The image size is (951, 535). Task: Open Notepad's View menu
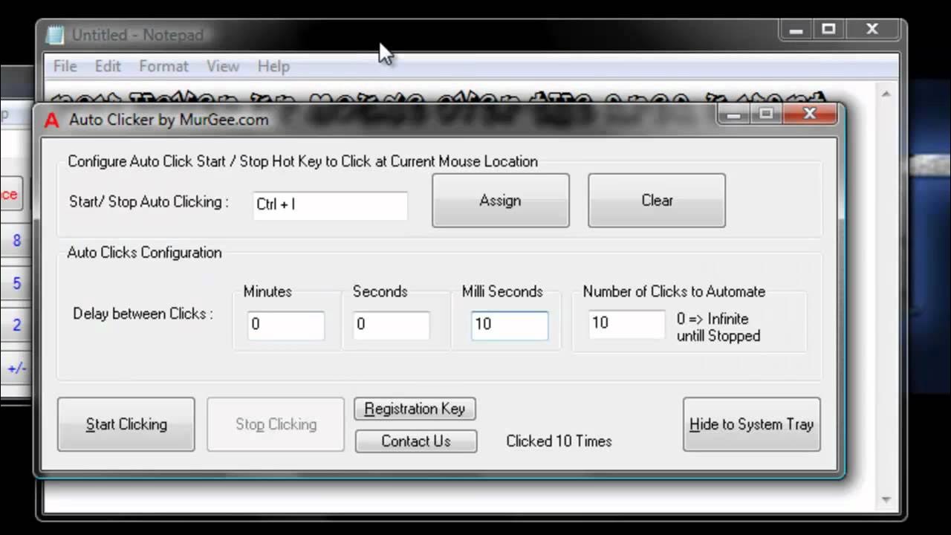222,66
